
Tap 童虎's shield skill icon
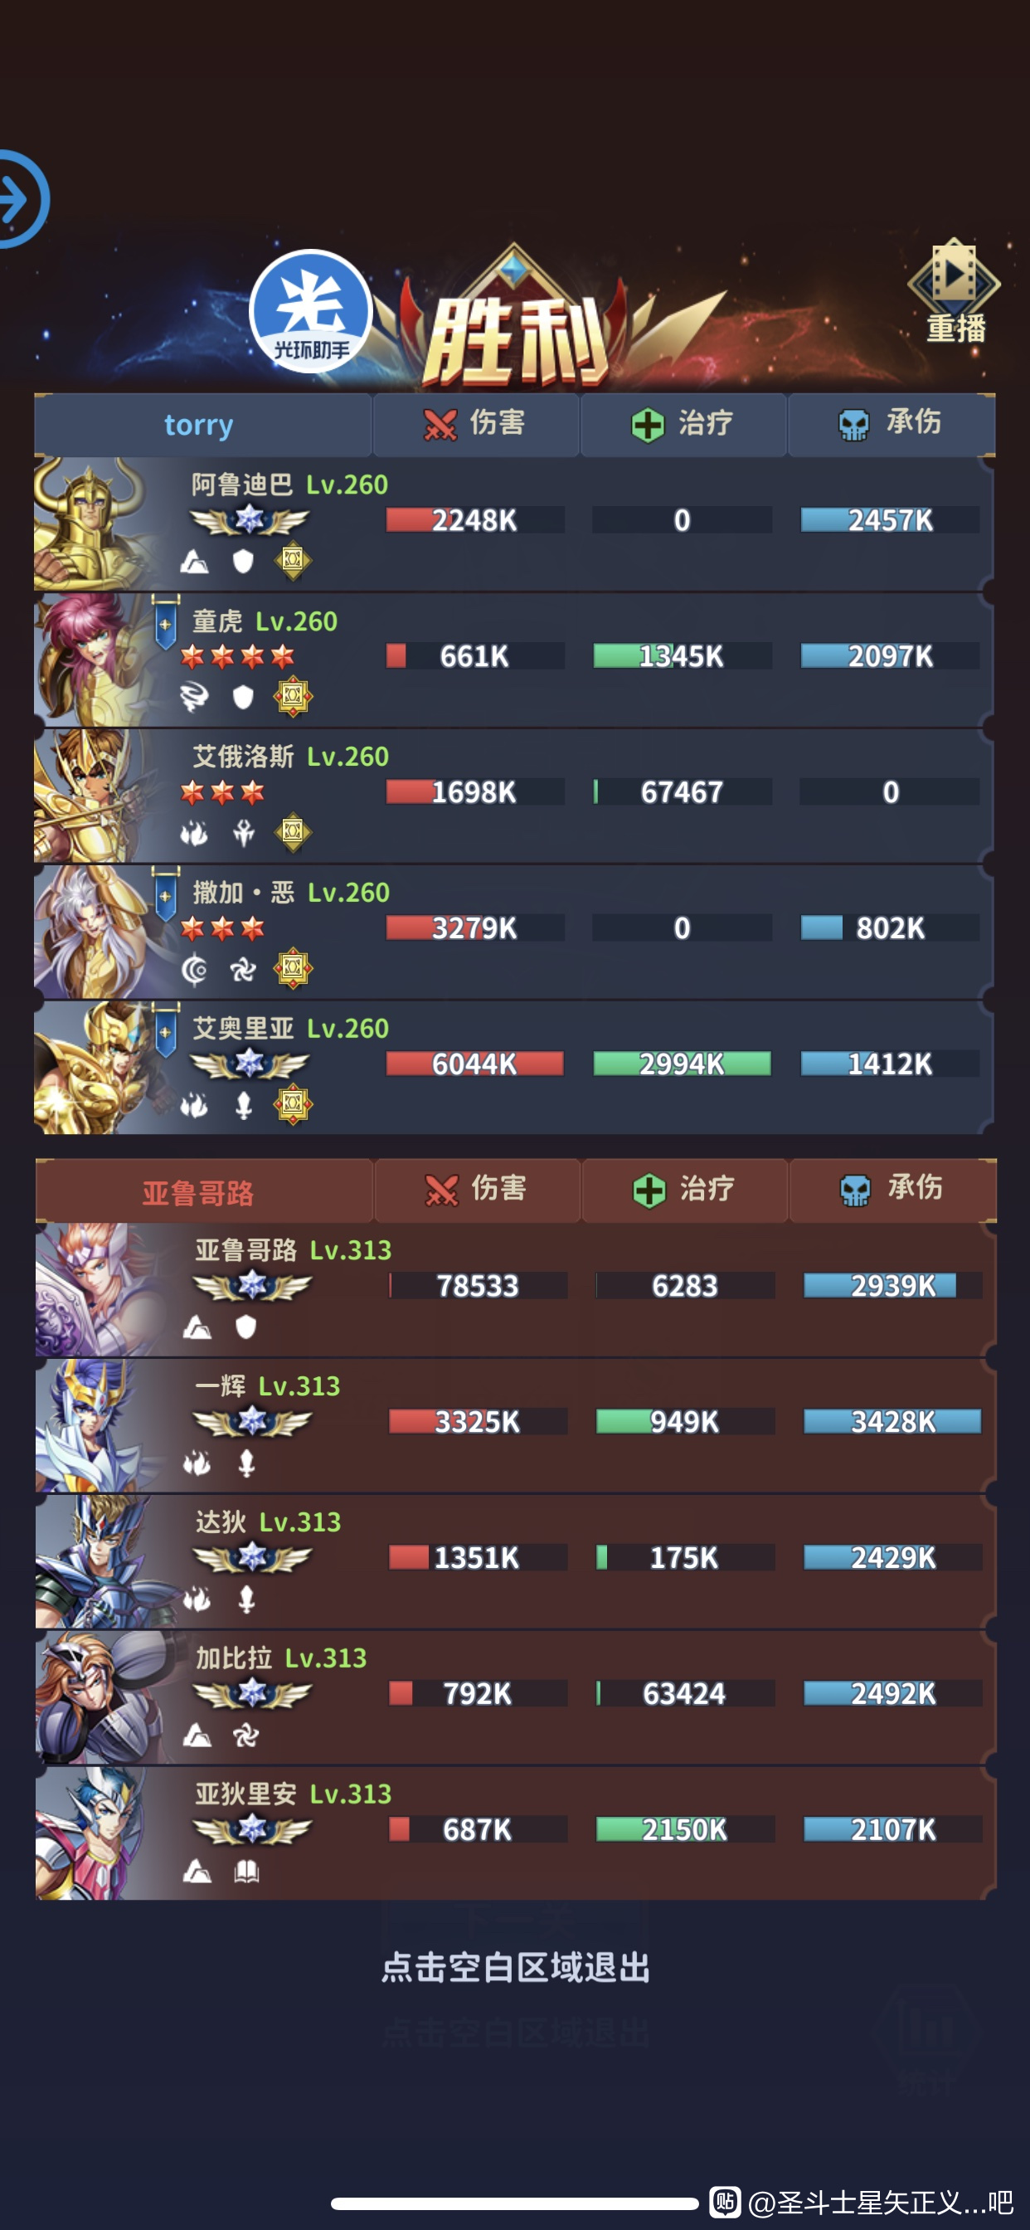click(x=243, y=697)
